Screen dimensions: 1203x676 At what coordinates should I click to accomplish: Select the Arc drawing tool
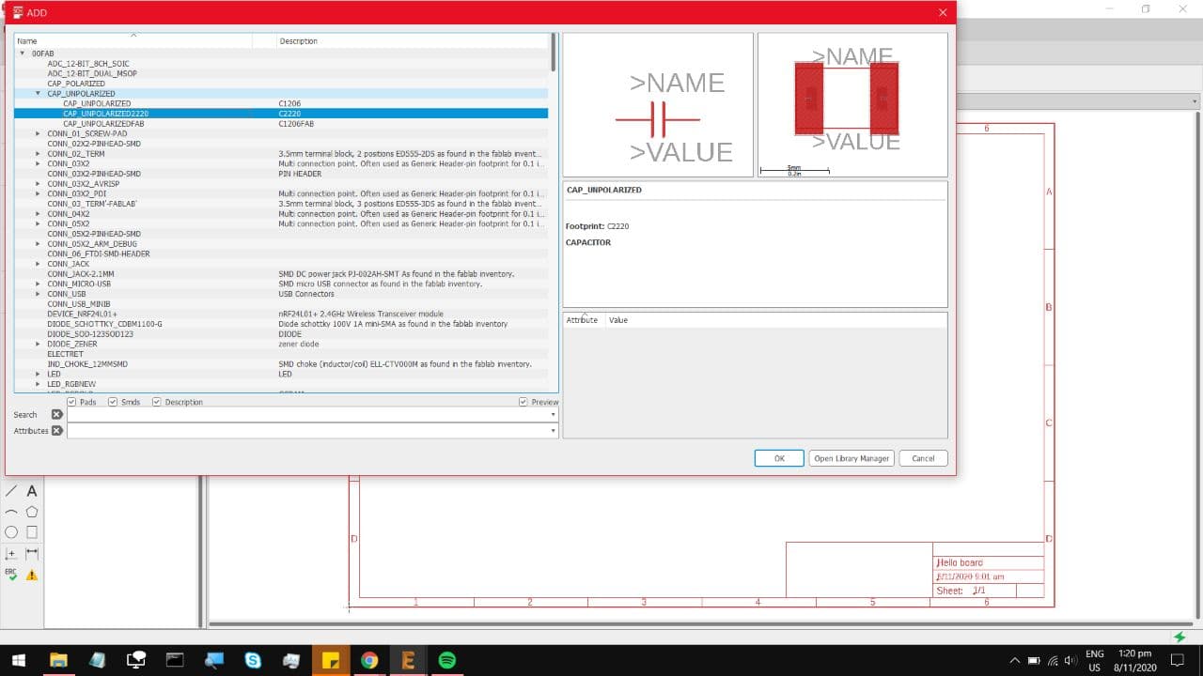click(11, 512)
